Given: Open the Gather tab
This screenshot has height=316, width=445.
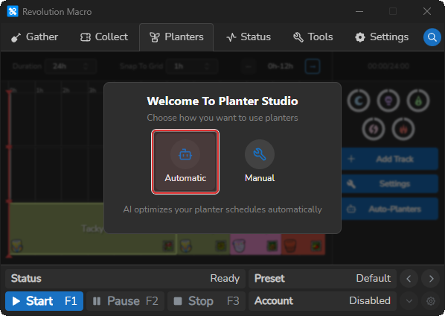Looking at the screenshot, I should coord(35,37).
